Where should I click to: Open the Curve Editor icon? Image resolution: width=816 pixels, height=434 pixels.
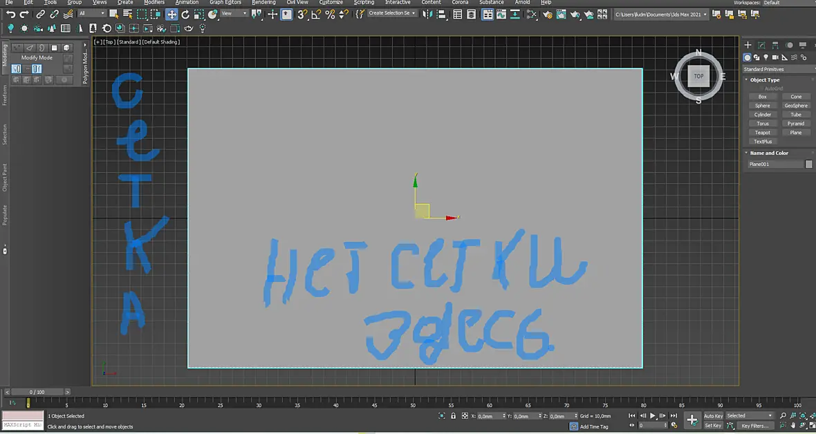tap(501, 15)
